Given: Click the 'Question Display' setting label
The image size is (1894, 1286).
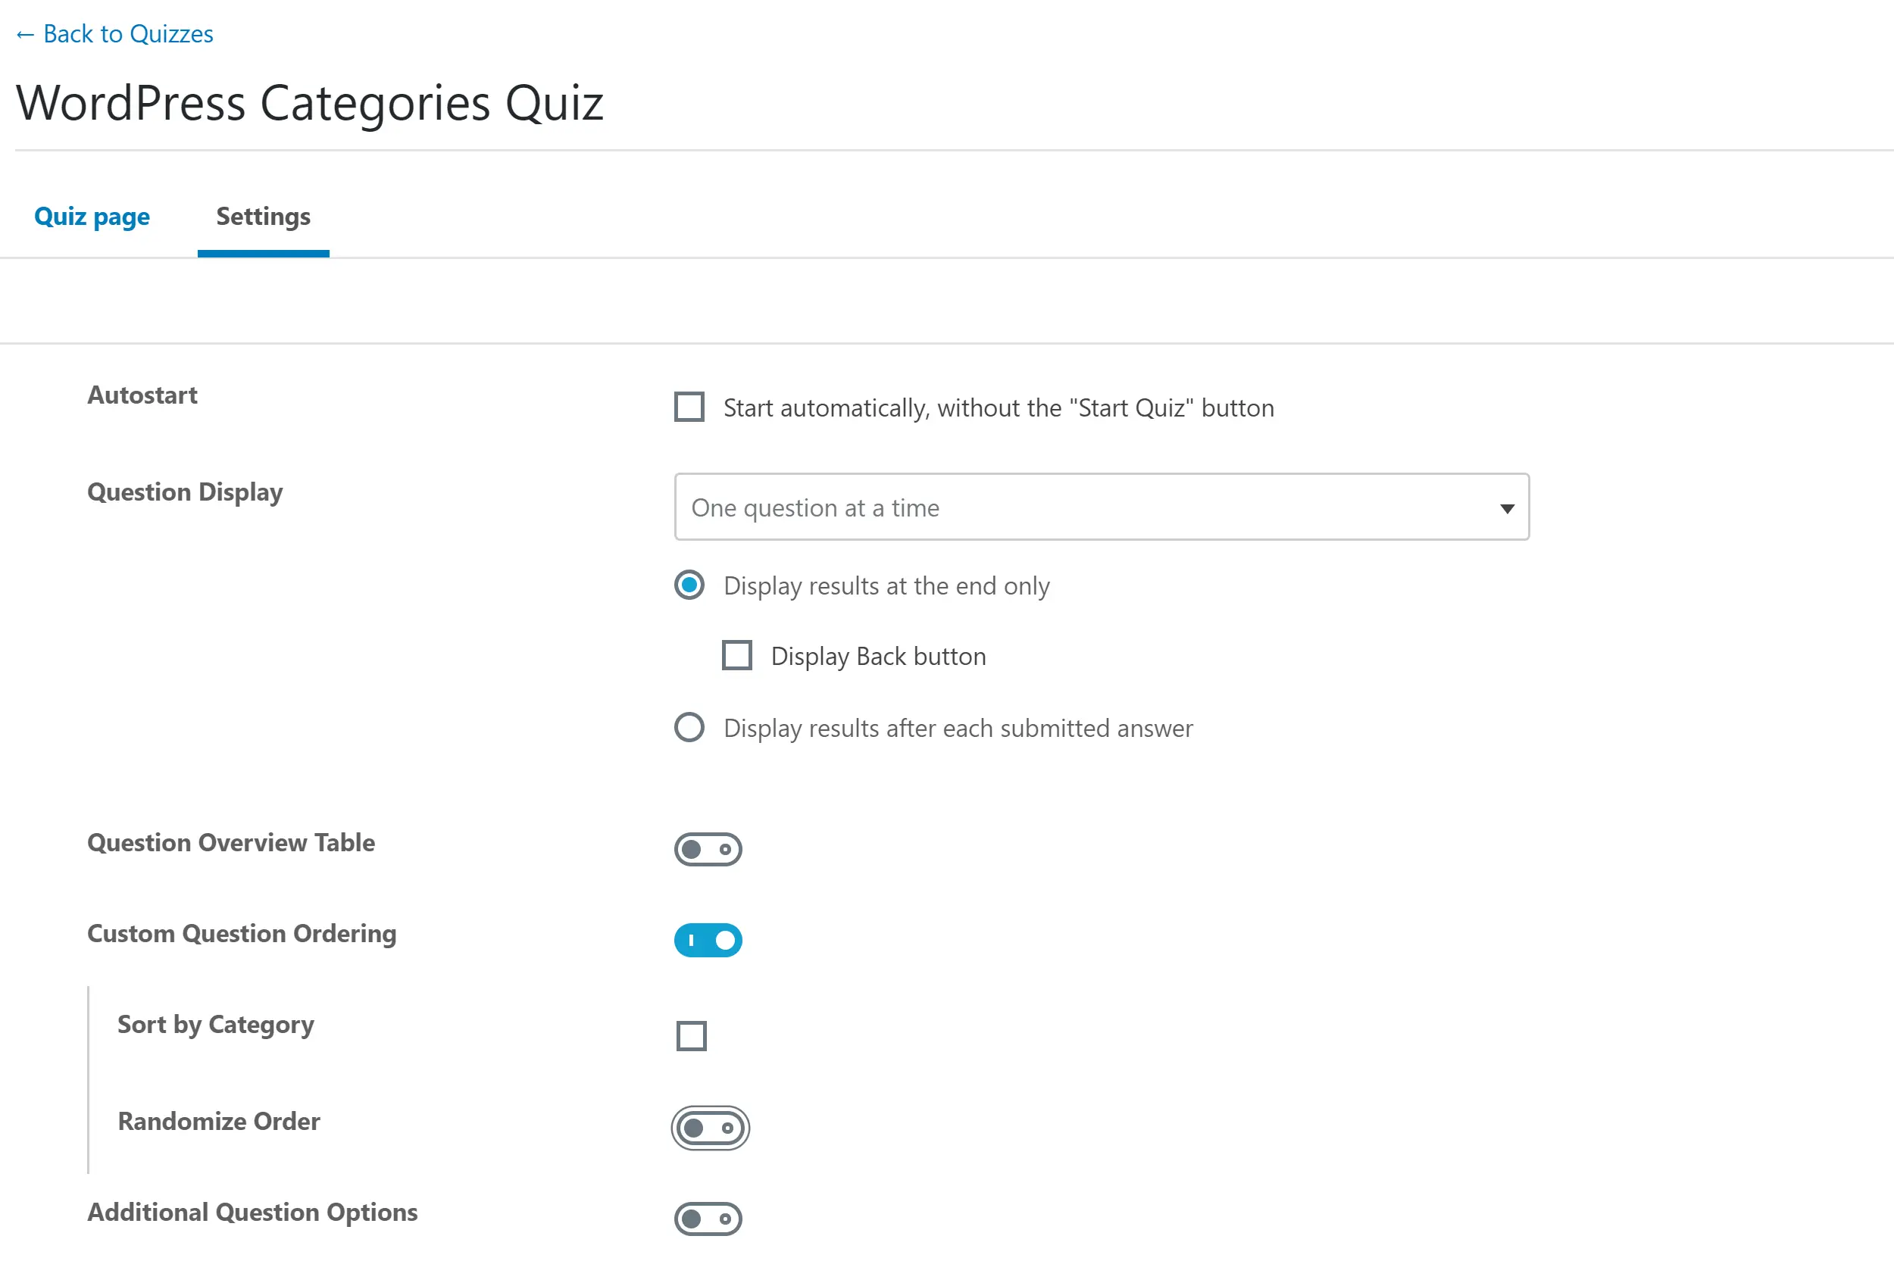Looking at the screenshot, I should pos(185,492).
